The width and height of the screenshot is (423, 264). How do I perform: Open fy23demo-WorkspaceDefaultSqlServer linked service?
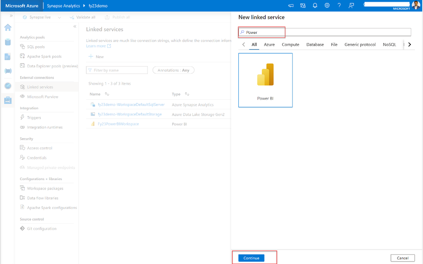(131, 105)
